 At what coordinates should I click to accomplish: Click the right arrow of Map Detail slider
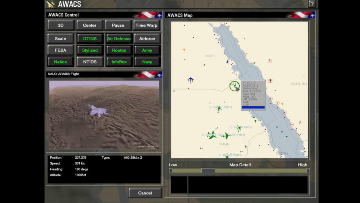click(308, 171)
